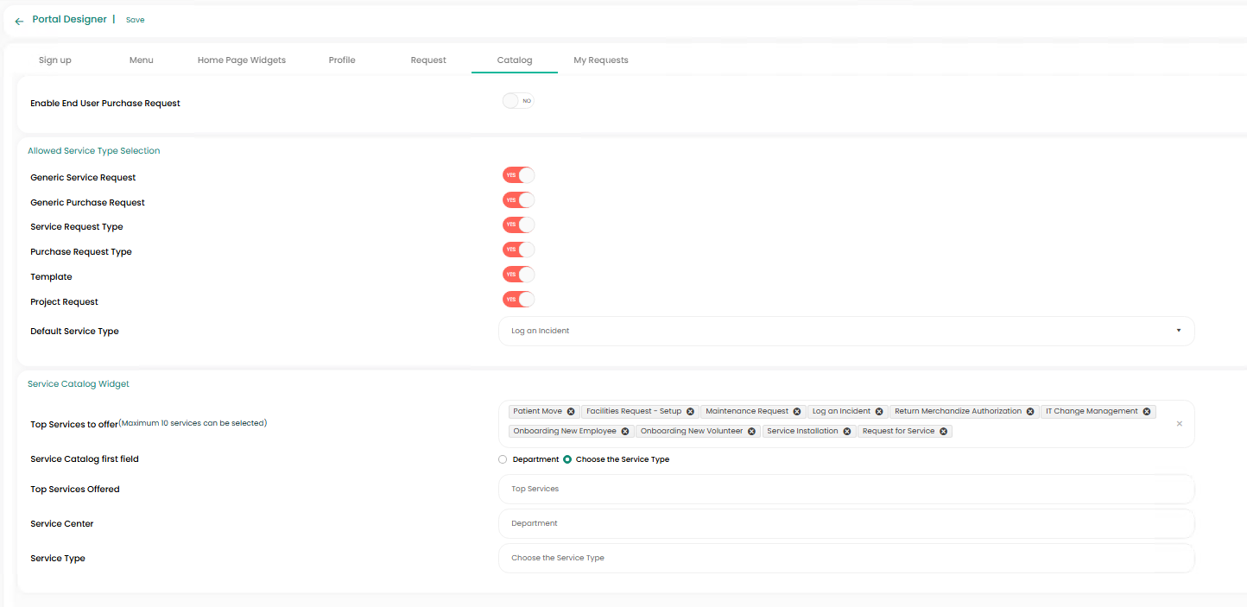Click the Save link
The width and height of the screenshot is (1247, 607).
(x=135, y=20)
